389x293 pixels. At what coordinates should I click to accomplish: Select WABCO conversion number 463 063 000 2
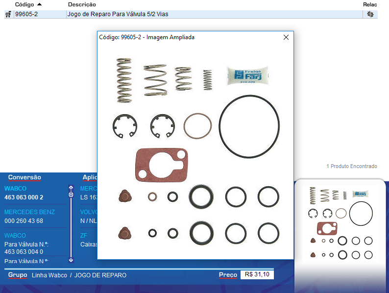(24, 197)
